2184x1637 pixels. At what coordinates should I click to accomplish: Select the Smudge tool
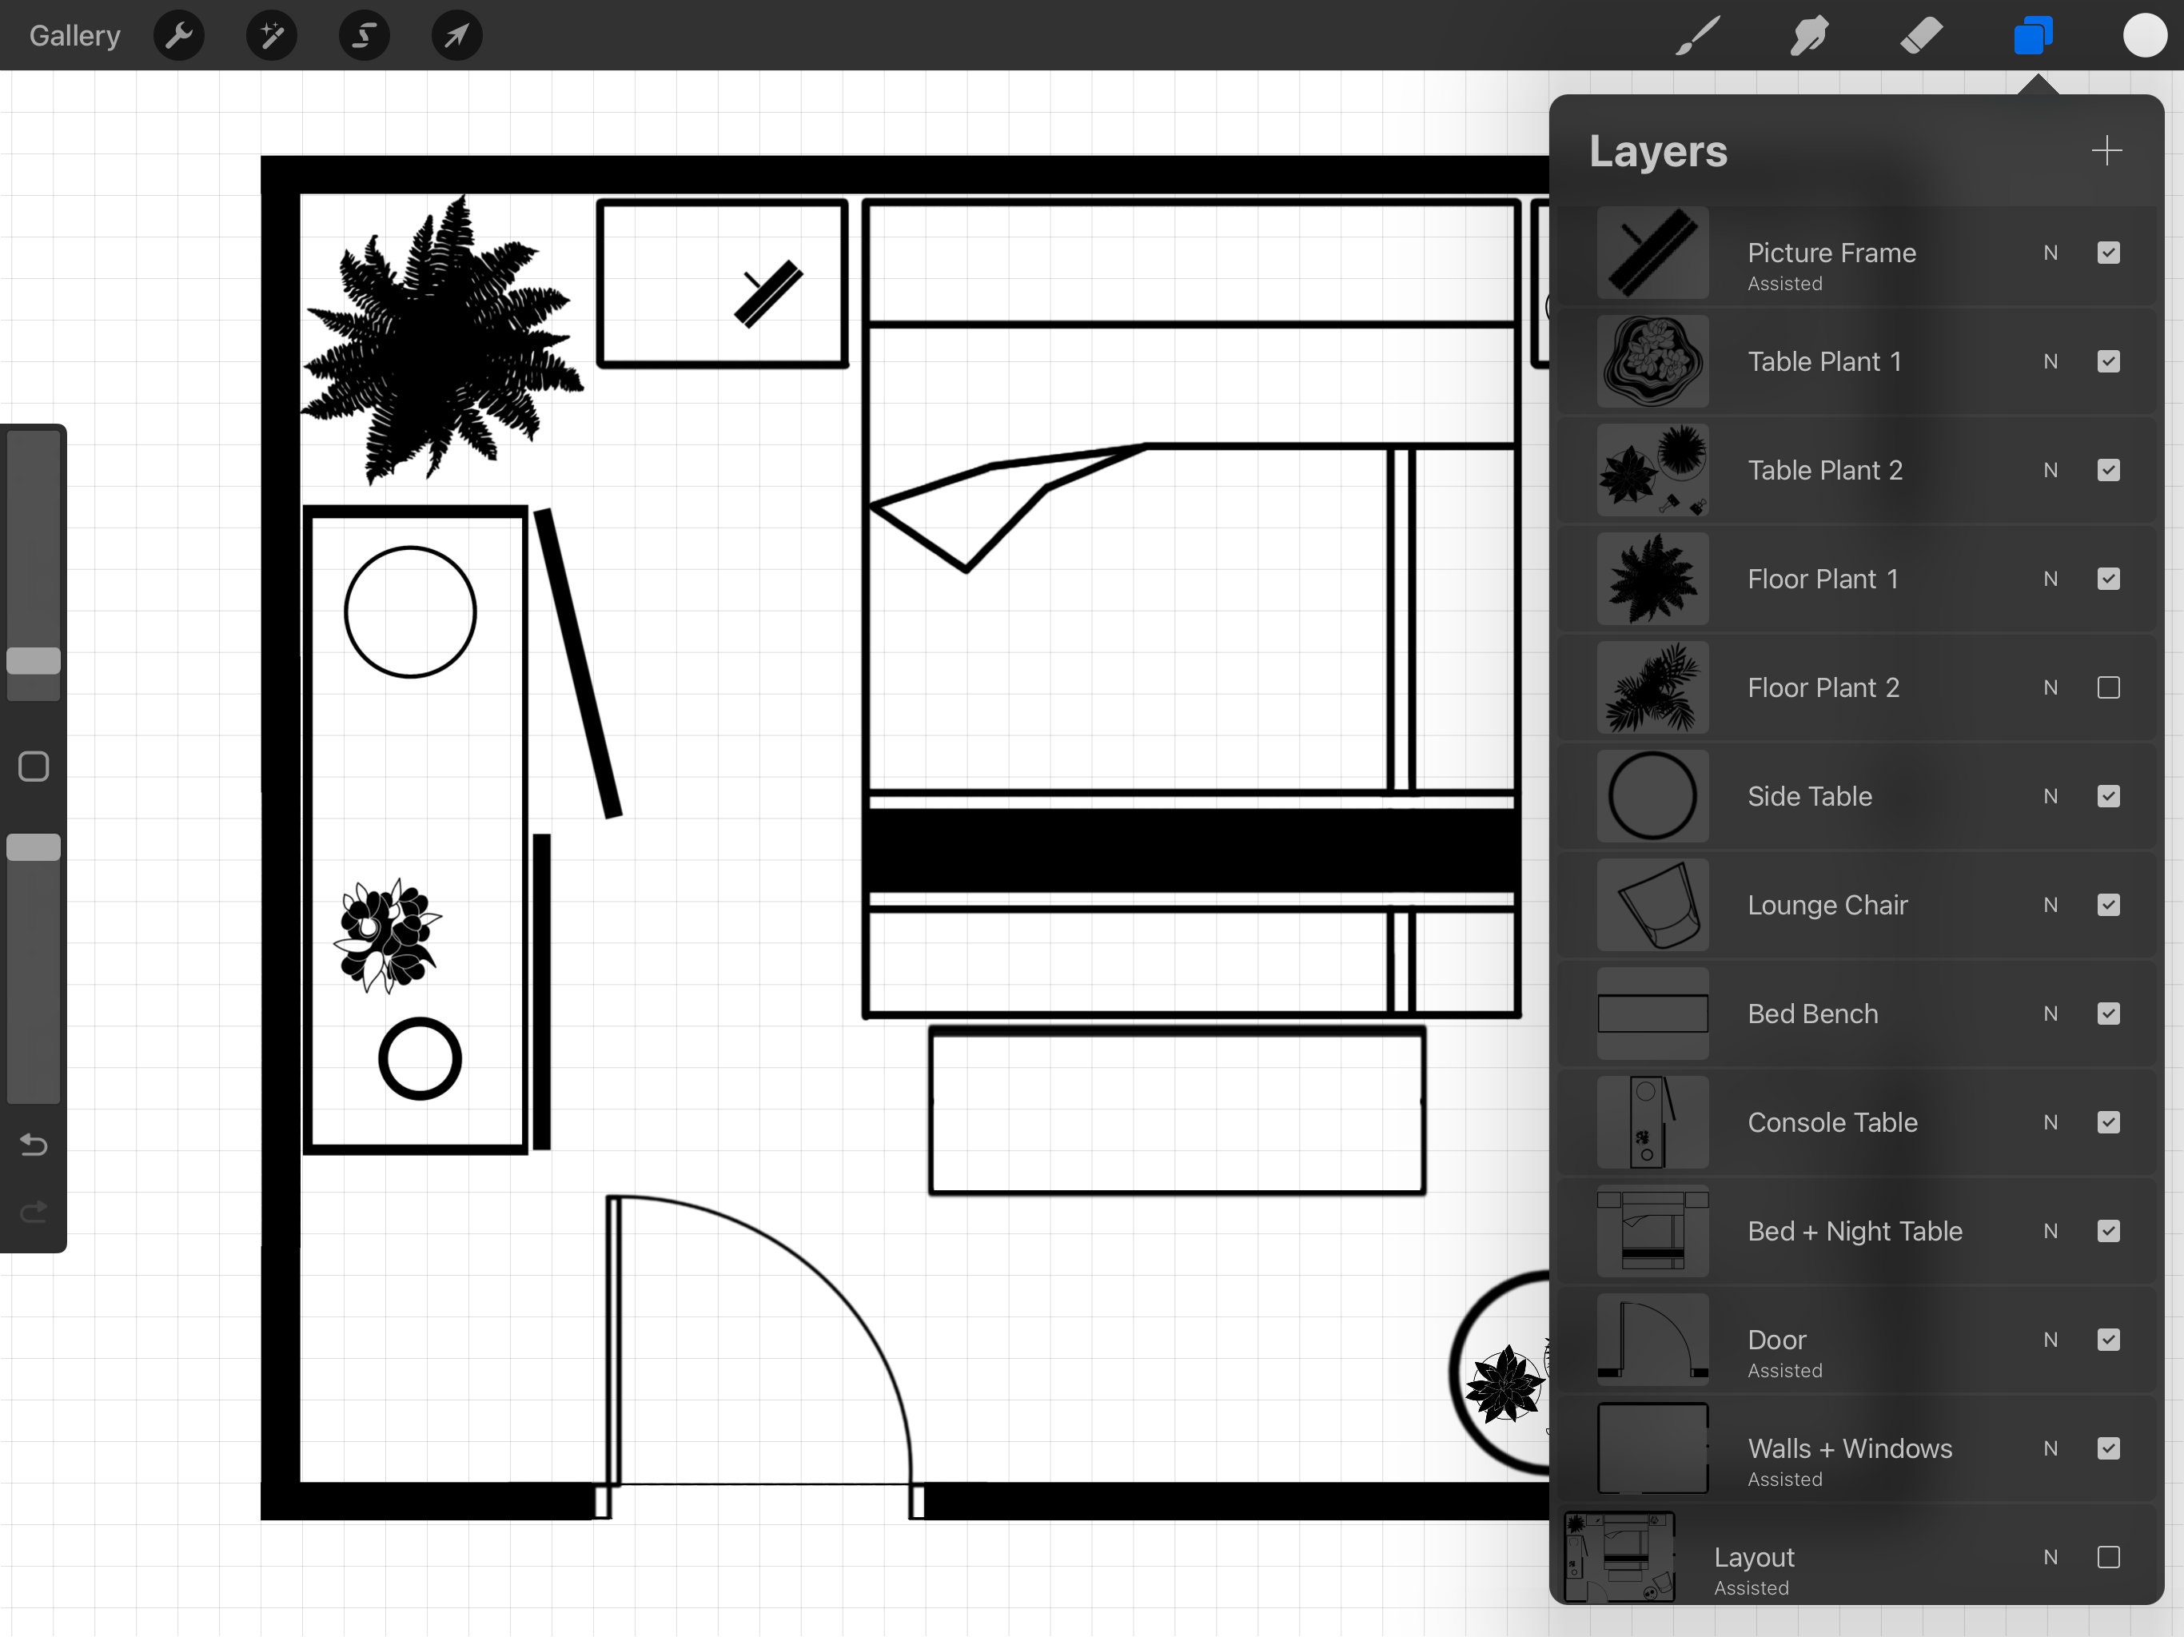click(1809, 34)
